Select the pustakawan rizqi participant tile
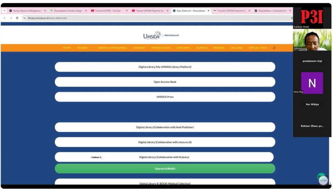The image size is (333, 191). click(x=312, y=61)
